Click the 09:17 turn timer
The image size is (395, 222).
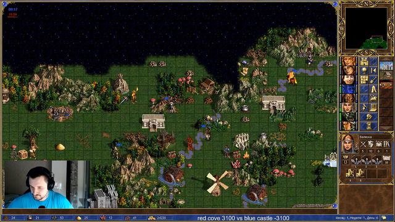(12, 10)
